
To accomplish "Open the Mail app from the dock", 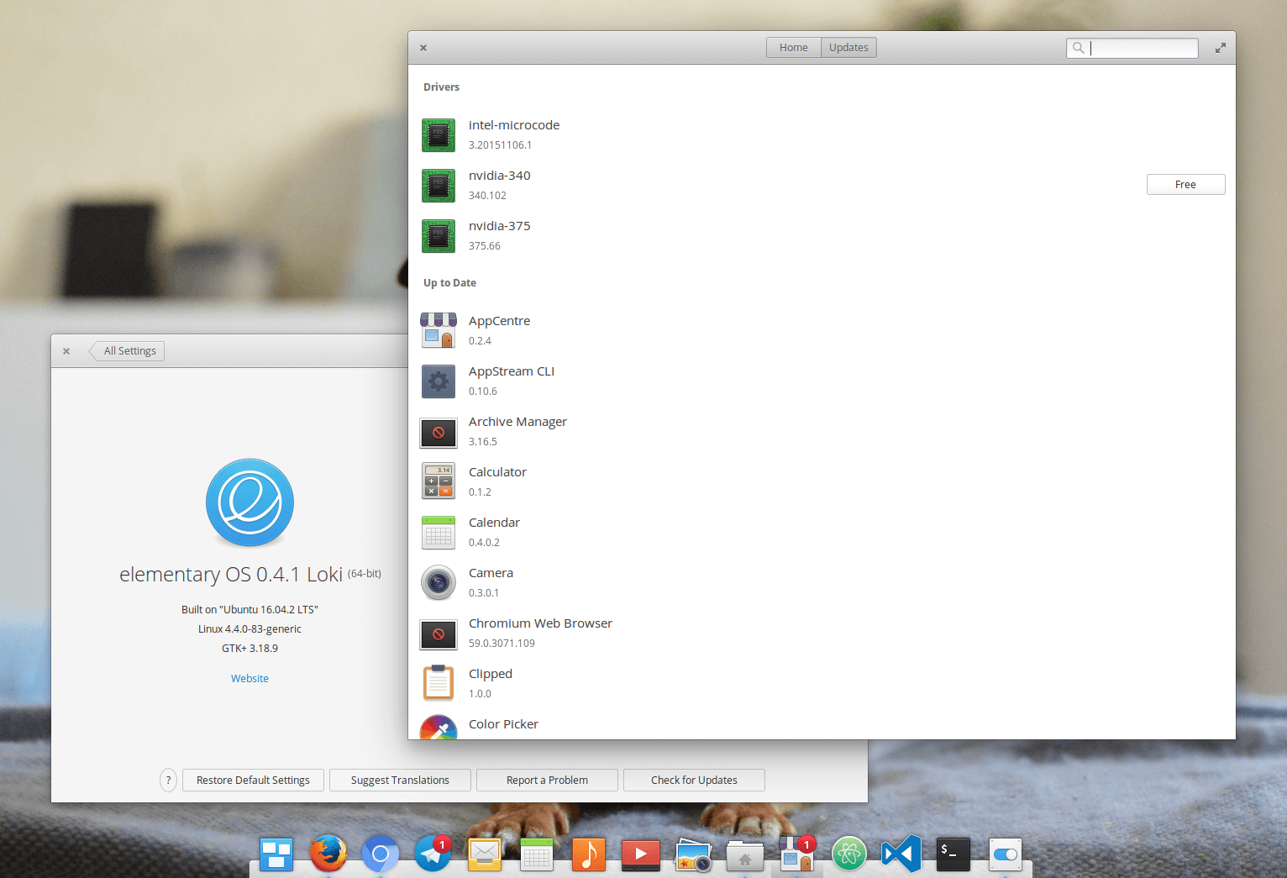I will tap(485, 854).
